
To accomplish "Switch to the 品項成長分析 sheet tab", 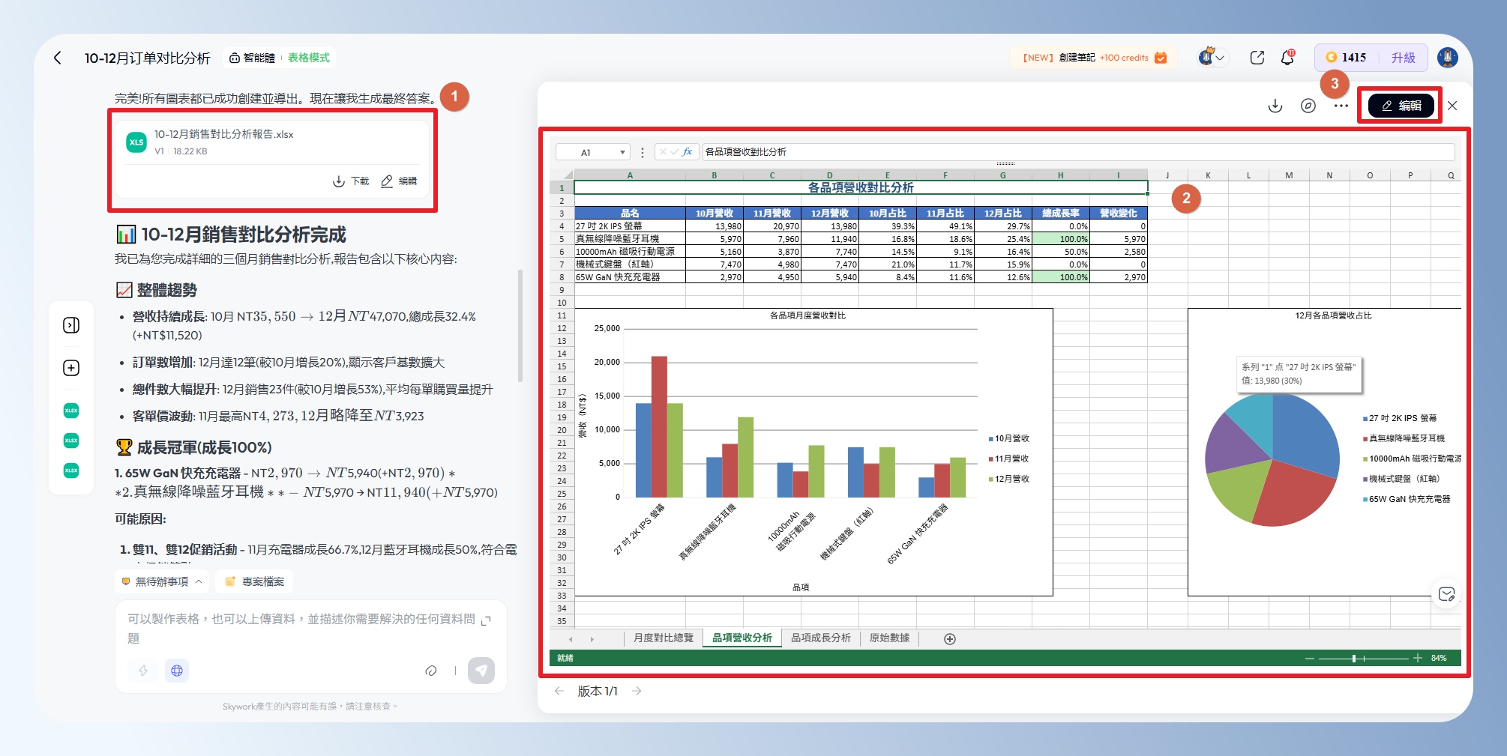I will [x=820, y=638].
